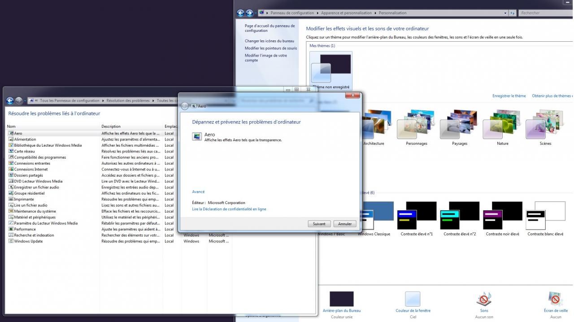This screenshot has height=322, width=574.
Task: Click Enregistrer le thème link
Action: tap(509, 96)
